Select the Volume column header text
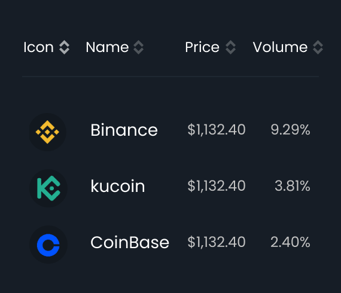 [x=280, y=47]
